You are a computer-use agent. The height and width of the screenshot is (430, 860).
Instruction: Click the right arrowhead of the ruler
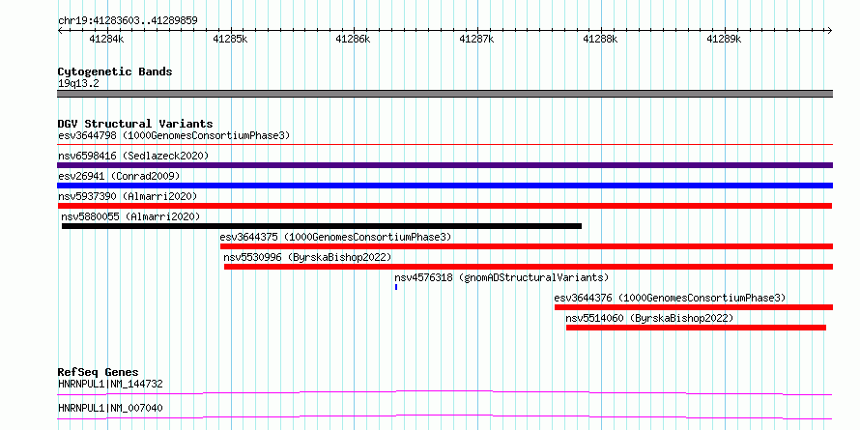click(x=830, y=30)
